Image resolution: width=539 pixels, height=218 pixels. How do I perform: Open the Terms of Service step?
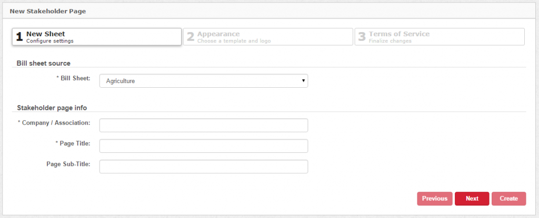click(440, 37)
